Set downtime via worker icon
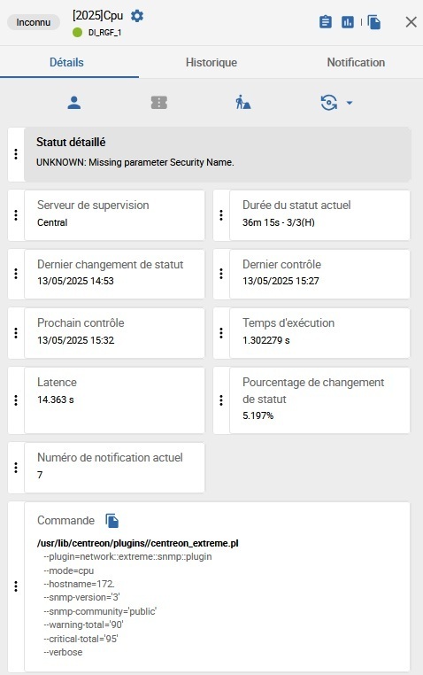The image size is (423, 675). tap(242, 103)
